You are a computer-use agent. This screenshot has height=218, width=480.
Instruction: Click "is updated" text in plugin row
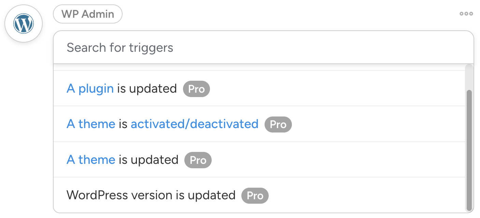point(147,89)
